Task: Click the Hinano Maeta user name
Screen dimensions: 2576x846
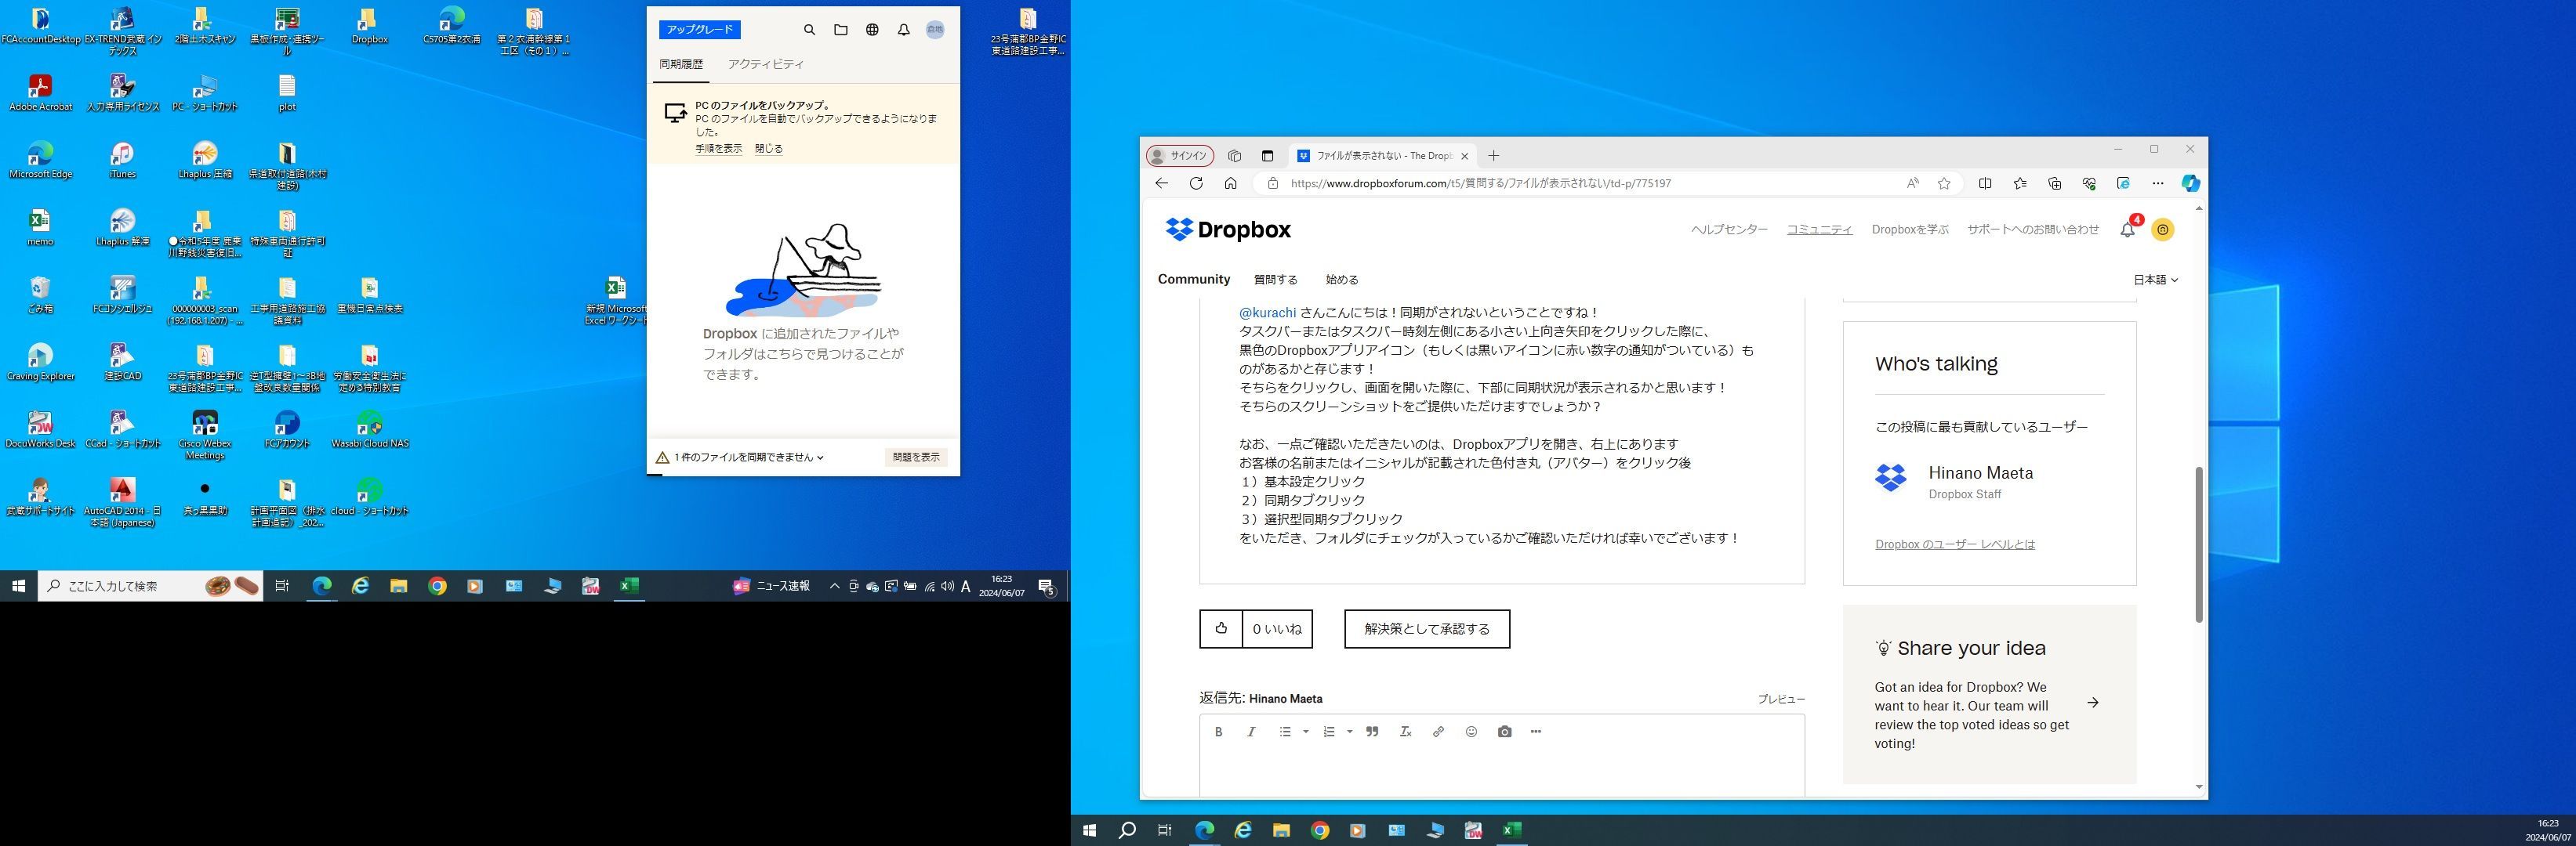Action: (1980, 473)
